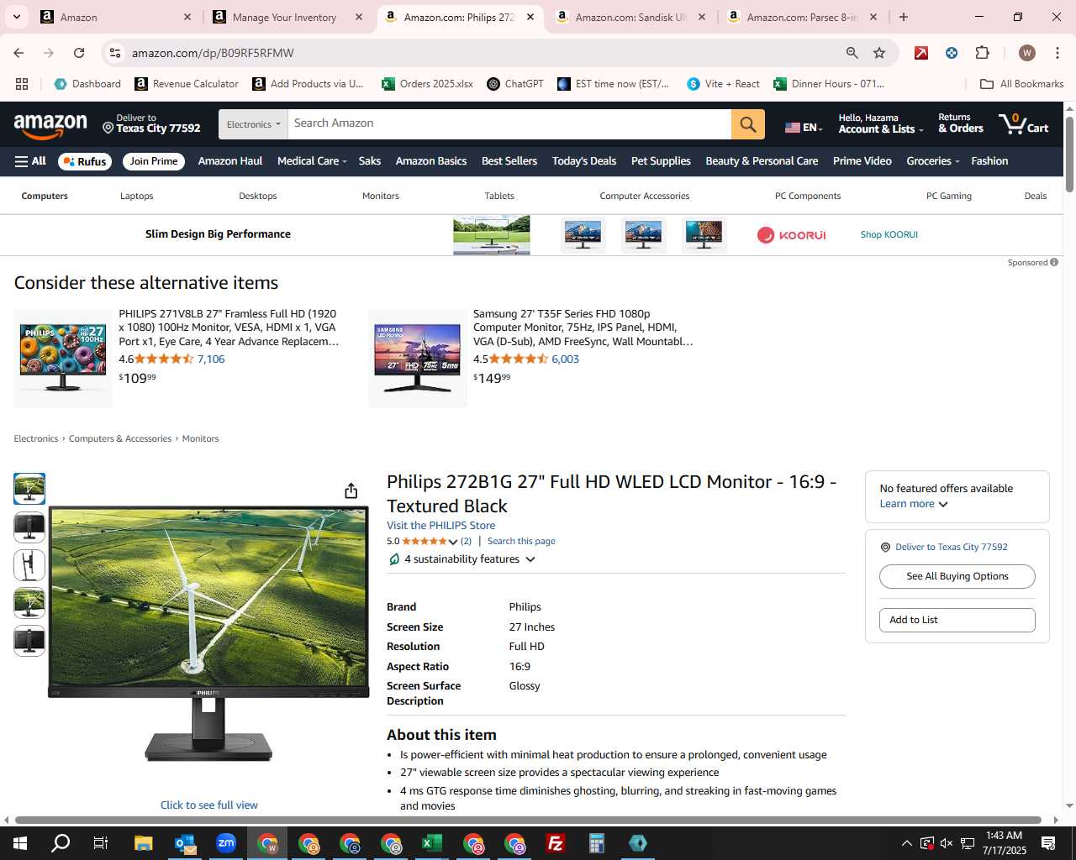Open the EN language selector
The image size is (1076, 860).
pyautogui.click(x=804, y=127)
